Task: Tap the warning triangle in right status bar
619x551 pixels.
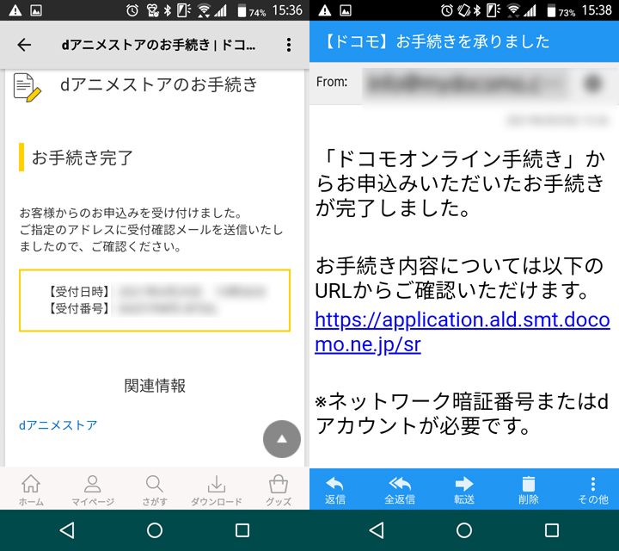Action: click(x=325, y=10)
